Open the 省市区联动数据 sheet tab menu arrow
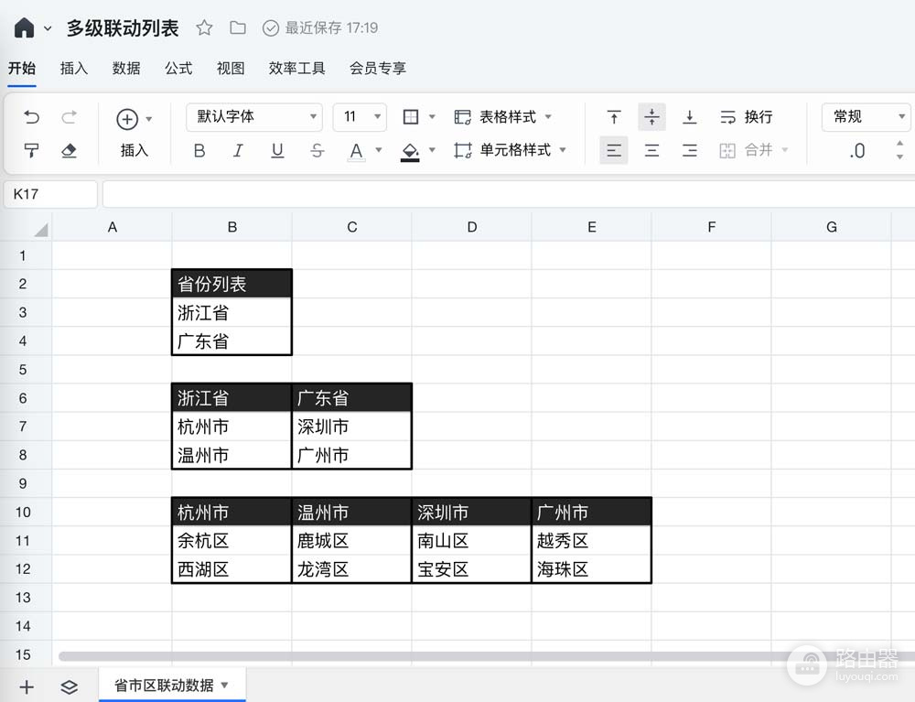 (225, 686)
